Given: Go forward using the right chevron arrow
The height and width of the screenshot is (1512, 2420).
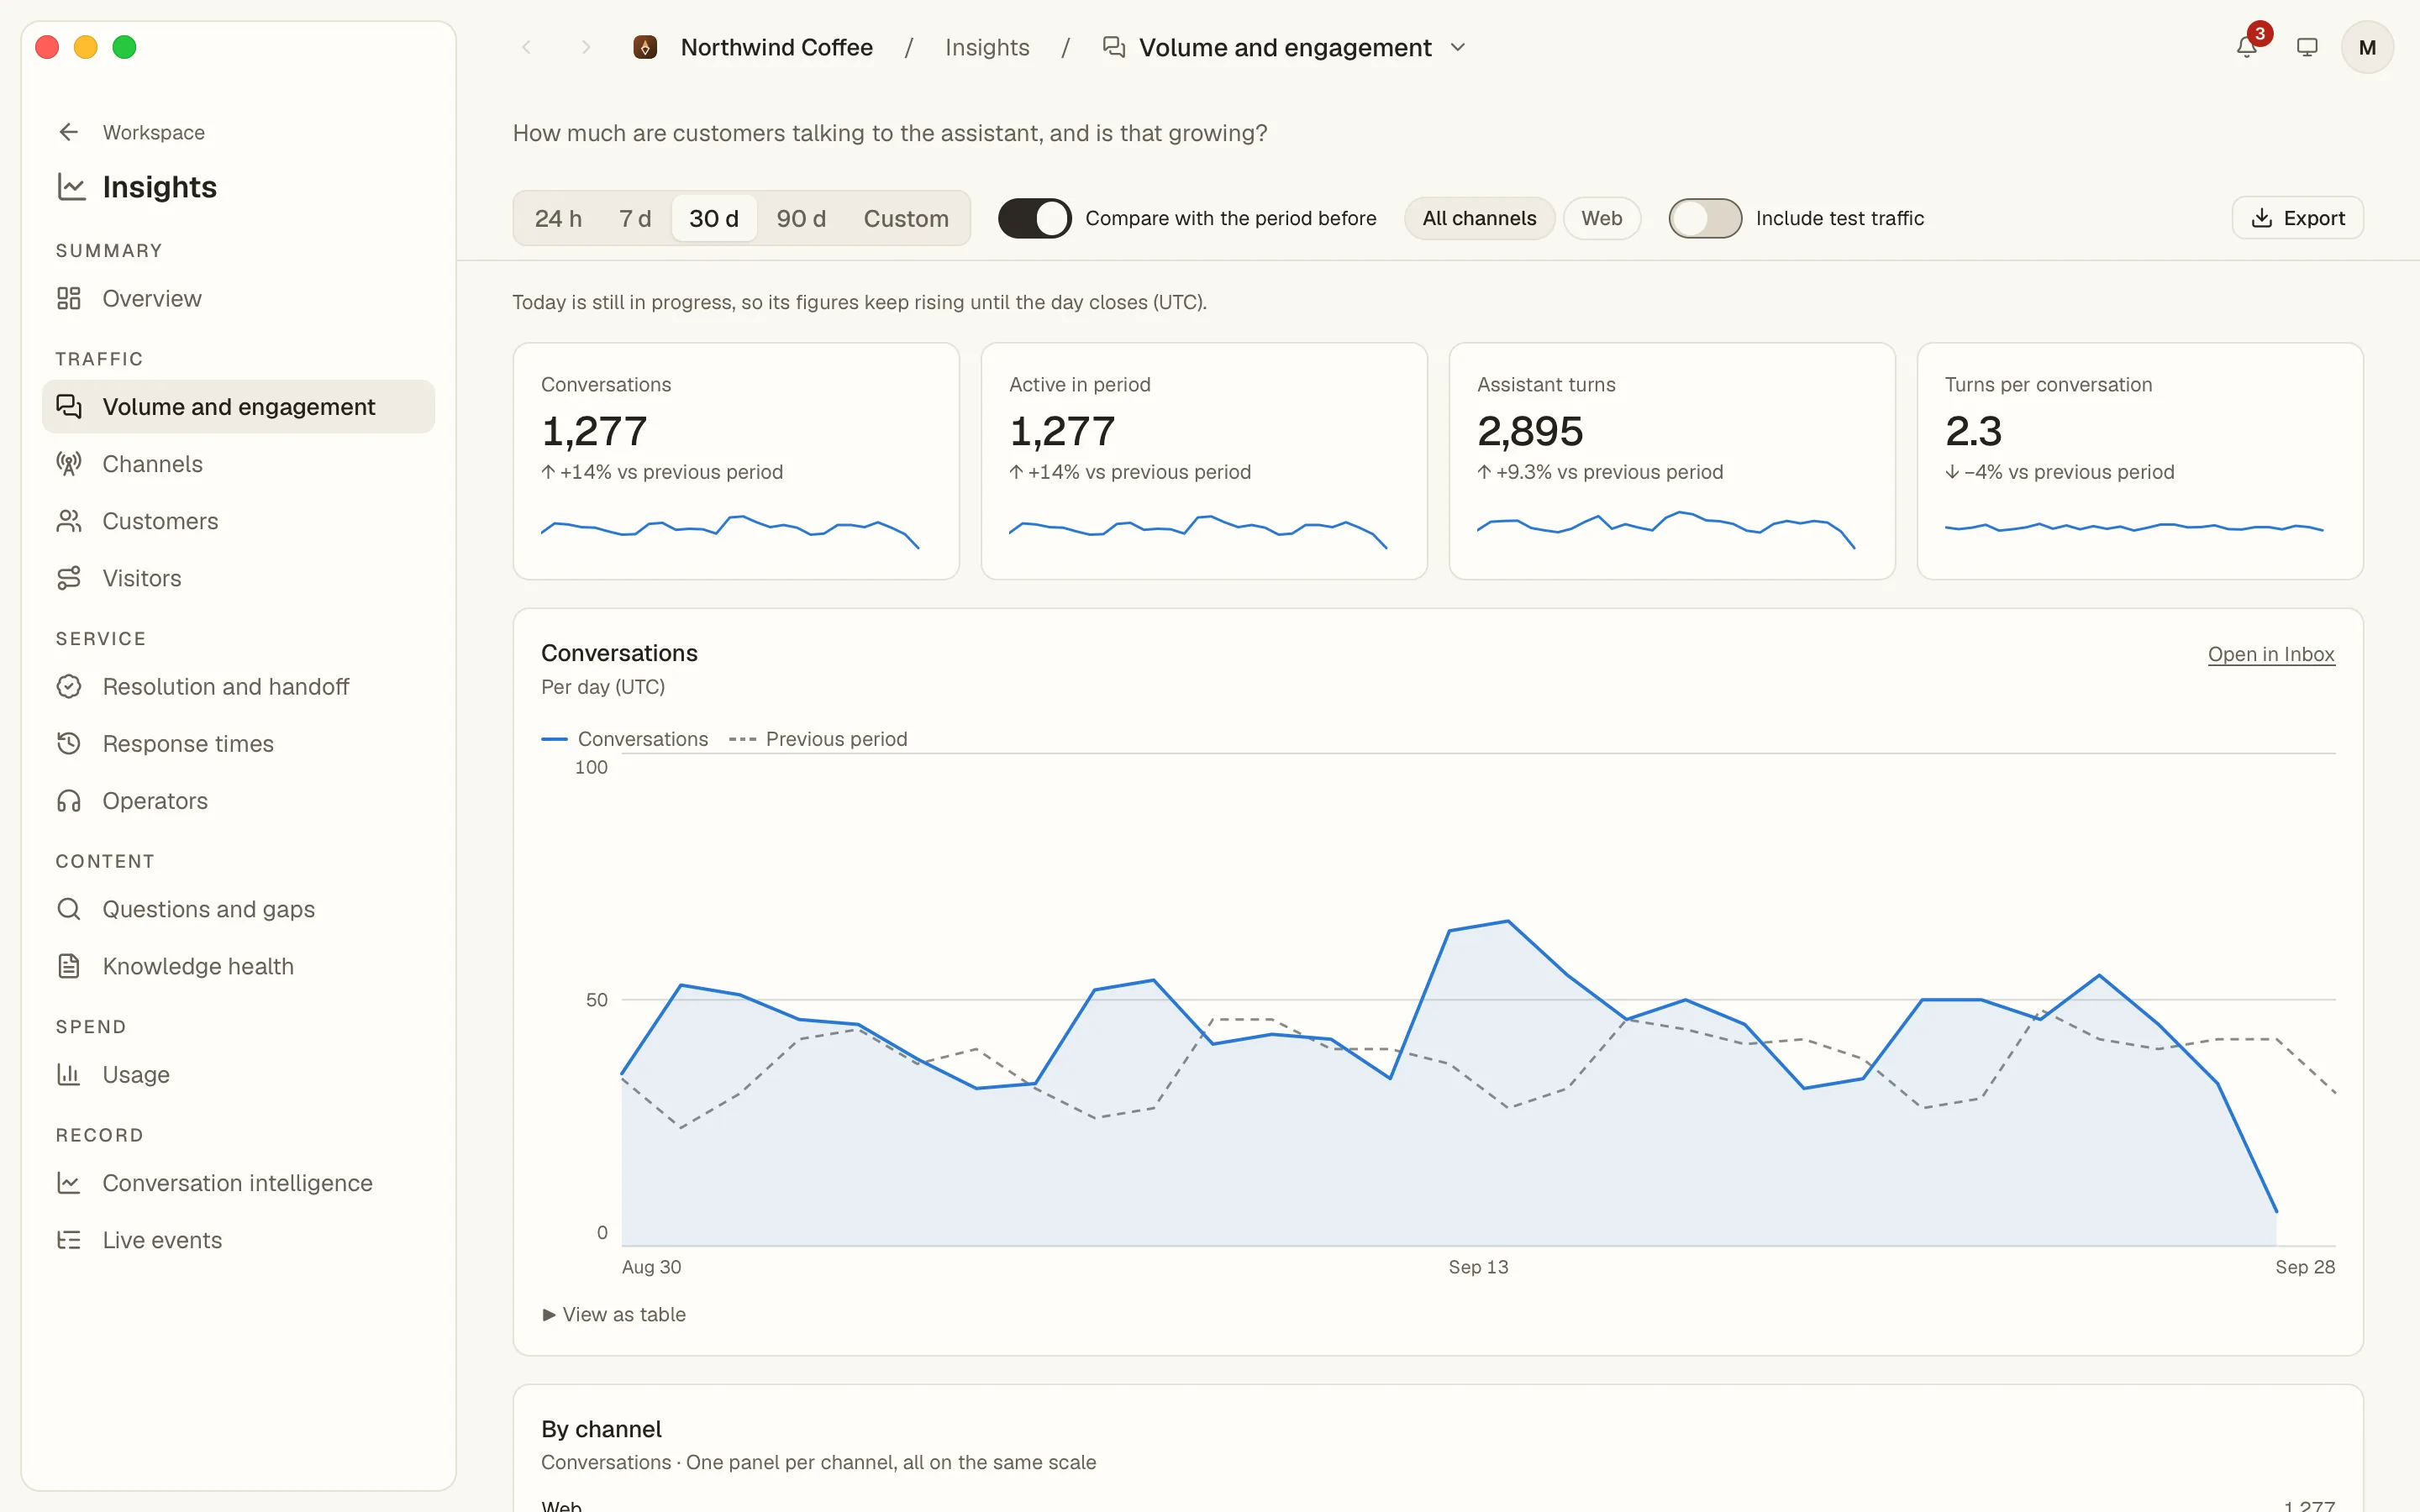Looking at the screenshot, I should [x=586, y=47].
